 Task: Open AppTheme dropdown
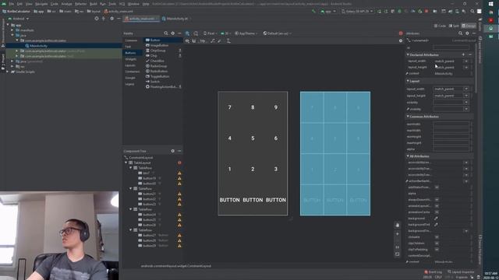pyautogui.click(x=246, y=33)
